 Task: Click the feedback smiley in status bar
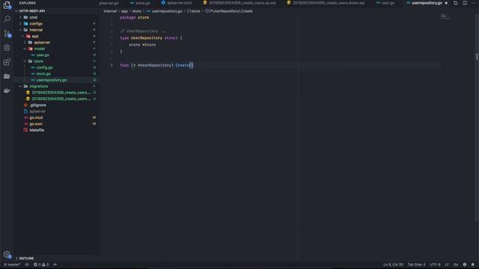[465, 265]
